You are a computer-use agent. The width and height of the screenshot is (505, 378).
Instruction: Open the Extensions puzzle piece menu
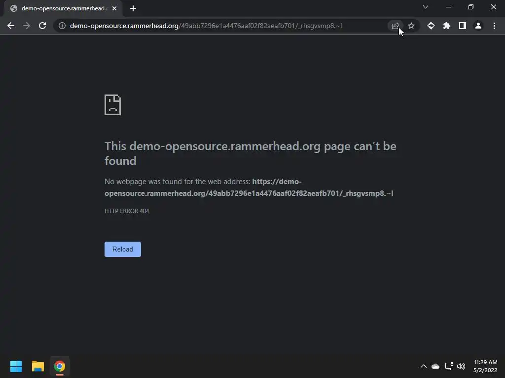click(447, 26)
